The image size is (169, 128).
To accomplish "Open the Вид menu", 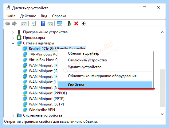I will click(x=44, y=16).
